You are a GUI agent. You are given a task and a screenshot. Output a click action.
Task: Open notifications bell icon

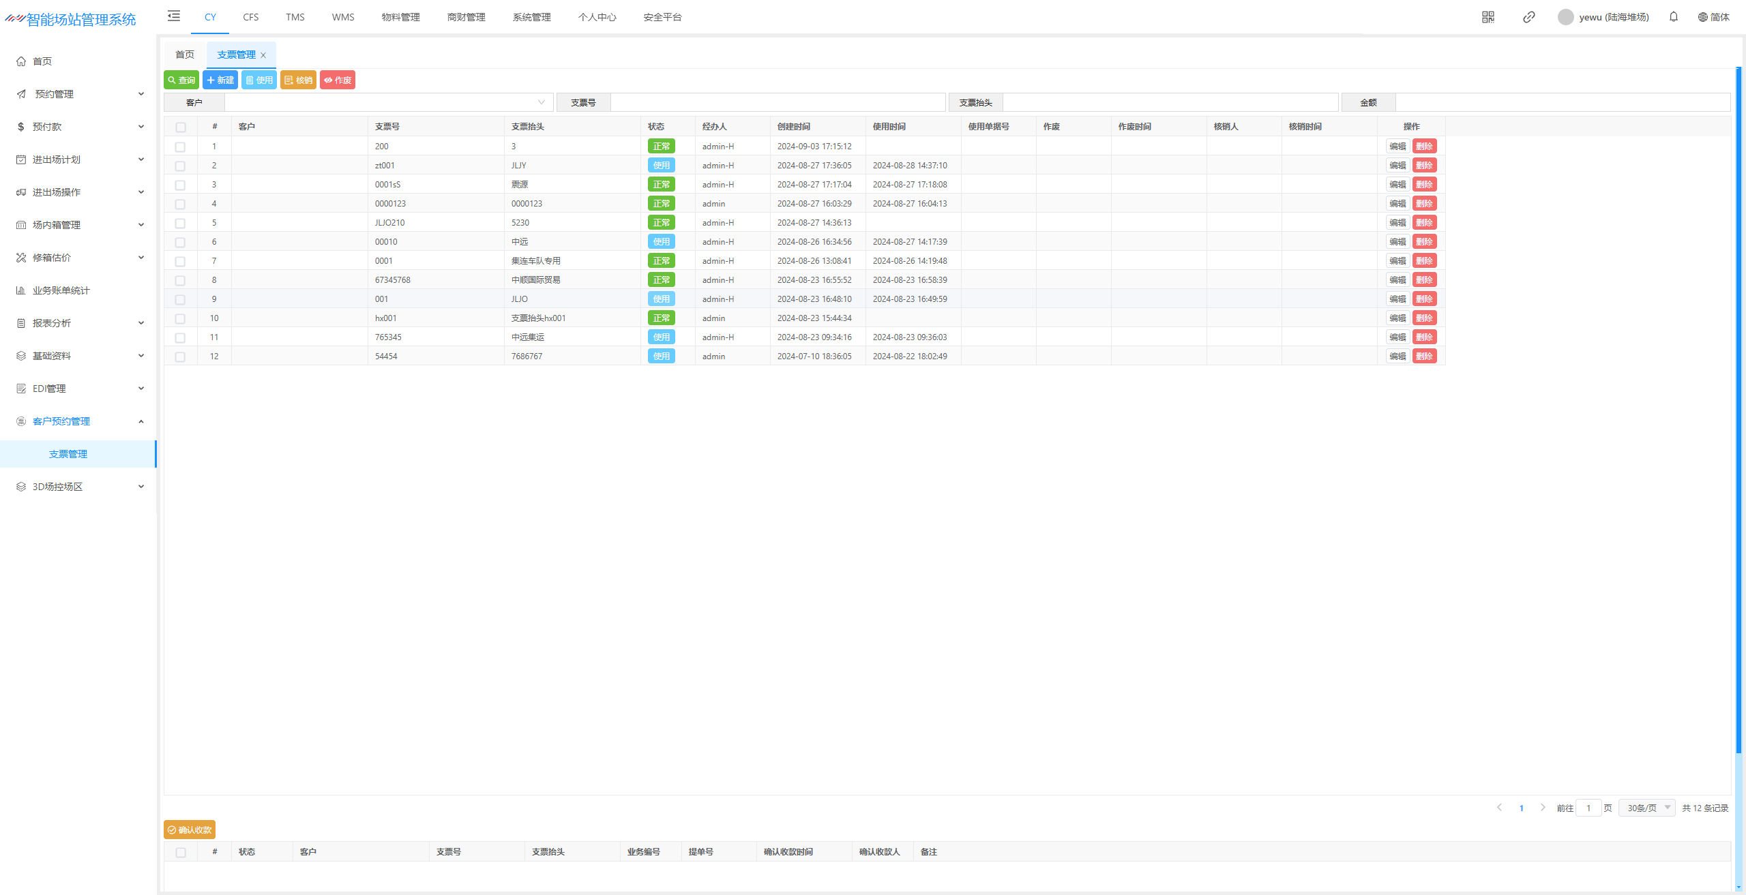1674,17
